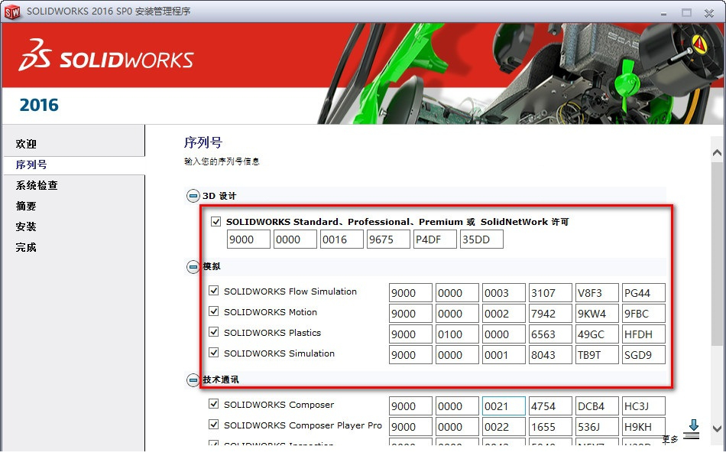Click Flow Simulation field 3107
Viewport: 726px width, 469px height.
550,293
